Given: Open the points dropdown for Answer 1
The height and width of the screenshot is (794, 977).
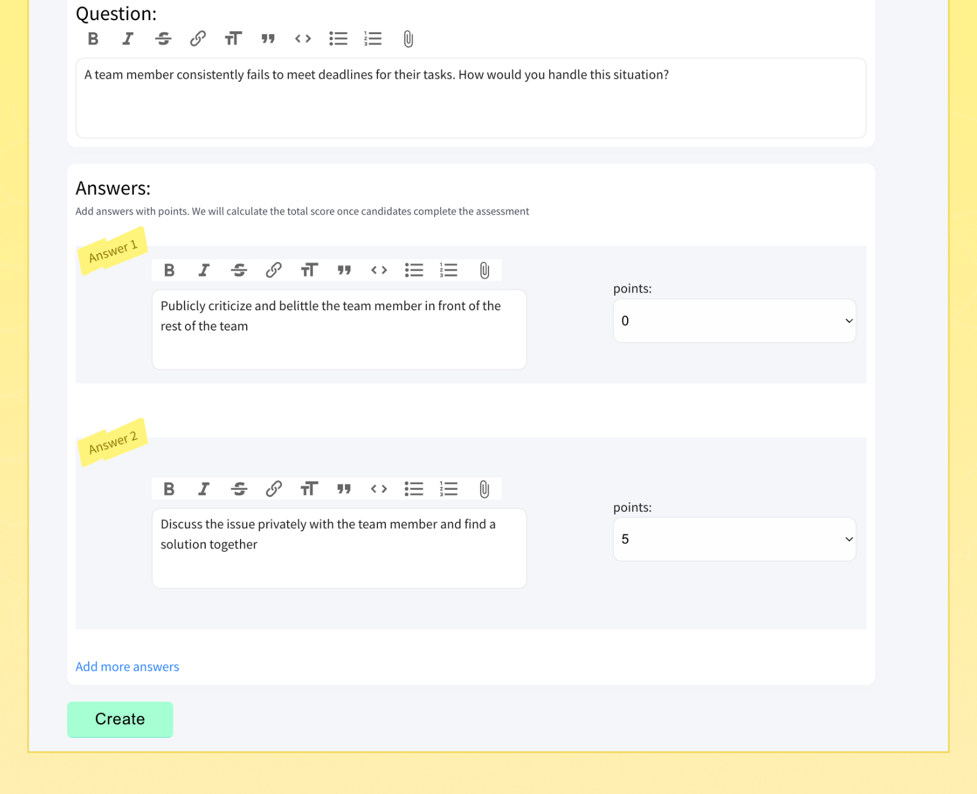Looking at the screenshot, I should [x=734, y=320].
